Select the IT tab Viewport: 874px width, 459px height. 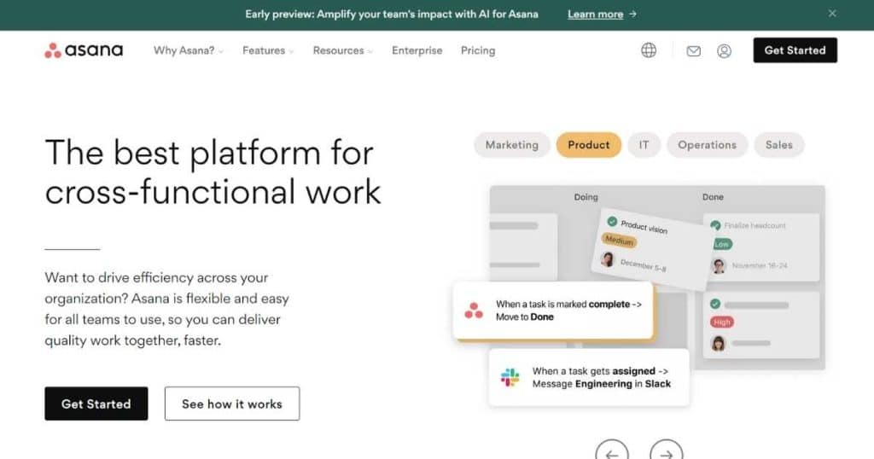tap(644, 145)
